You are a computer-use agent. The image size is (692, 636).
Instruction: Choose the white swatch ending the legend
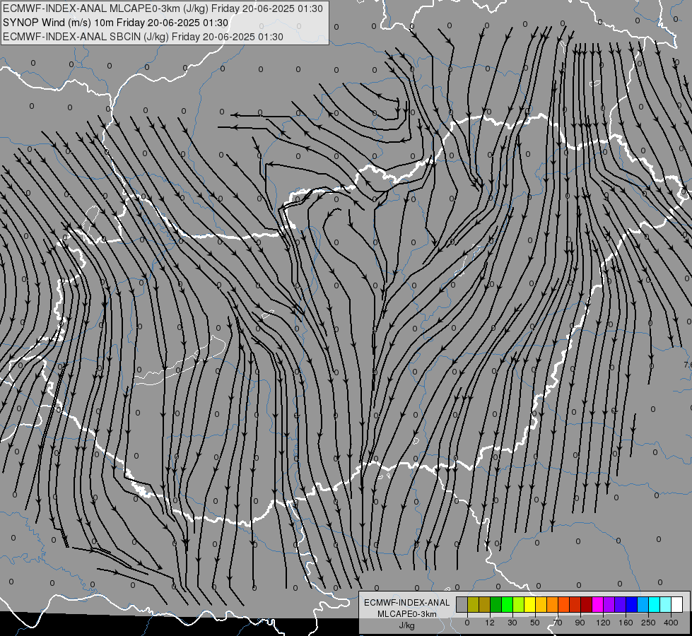tap(677, 604)
